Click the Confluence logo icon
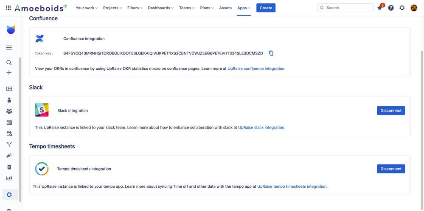The image size is (424, 211). (39, 38)
